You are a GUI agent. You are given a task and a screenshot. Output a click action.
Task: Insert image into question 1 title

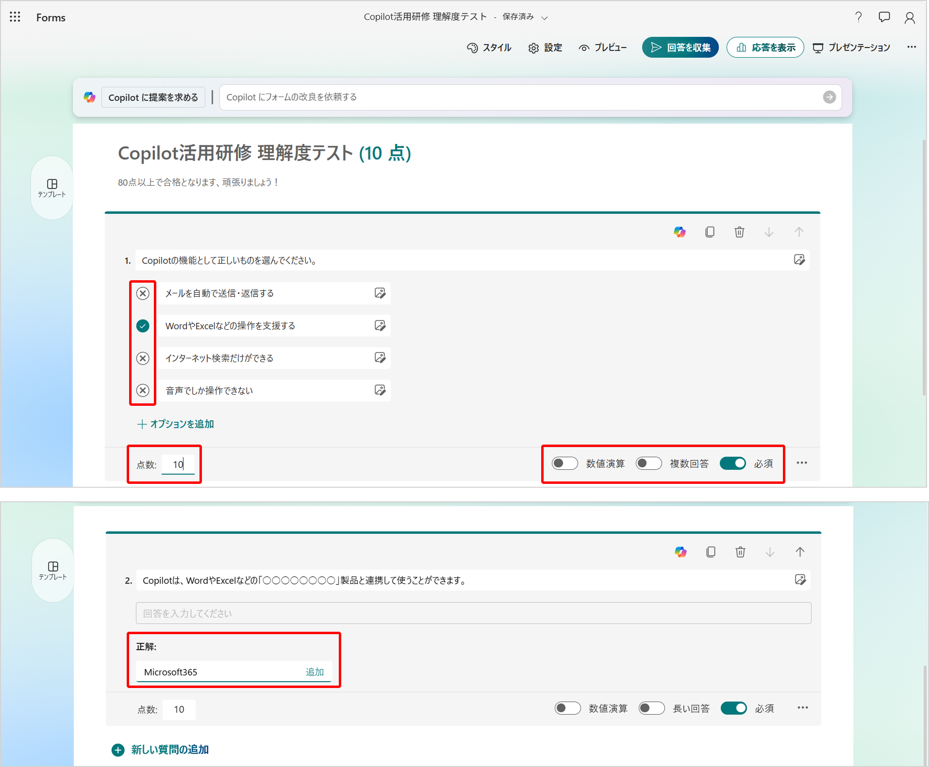tap(799, 260)
